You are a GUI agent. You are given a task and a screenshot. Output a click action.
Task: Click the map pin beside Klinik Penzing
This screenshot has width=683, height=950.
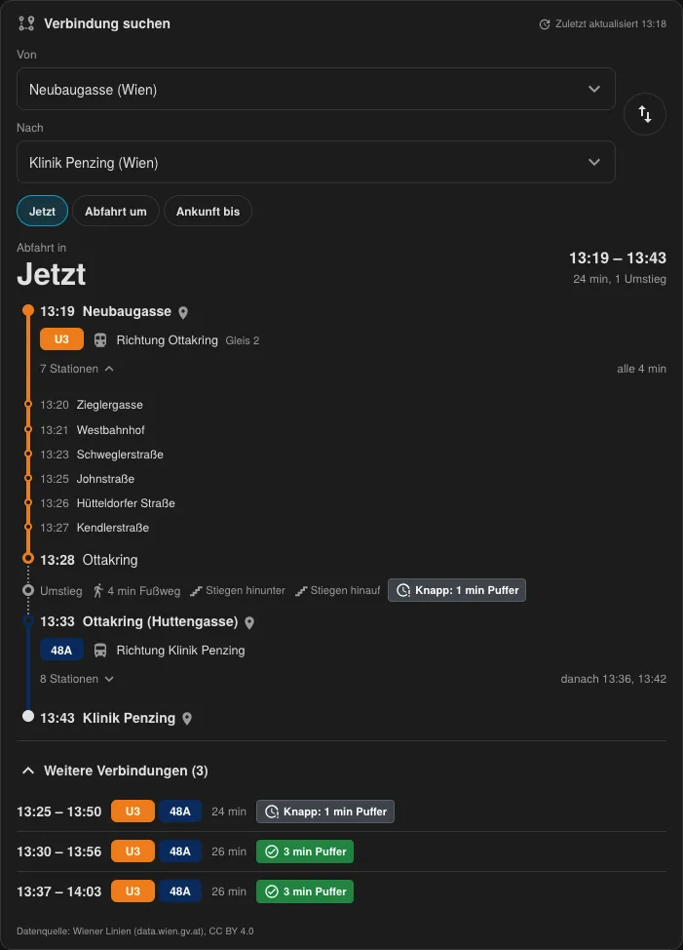click(187, 719)
